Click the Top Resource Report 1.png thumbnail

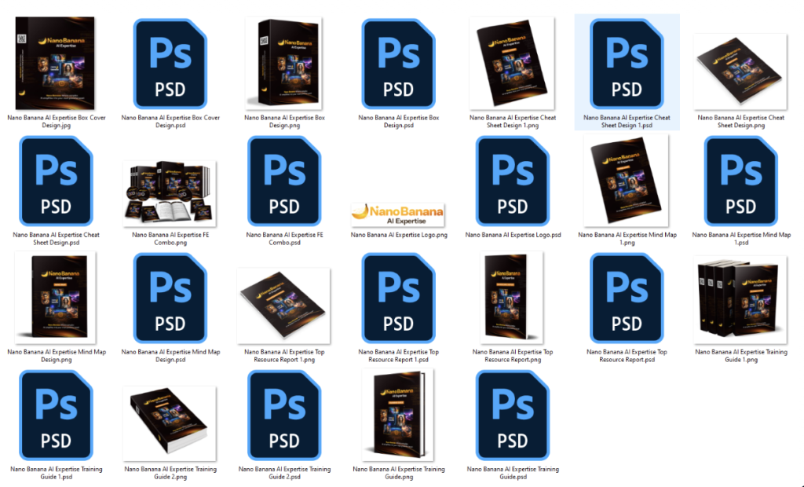284,302
